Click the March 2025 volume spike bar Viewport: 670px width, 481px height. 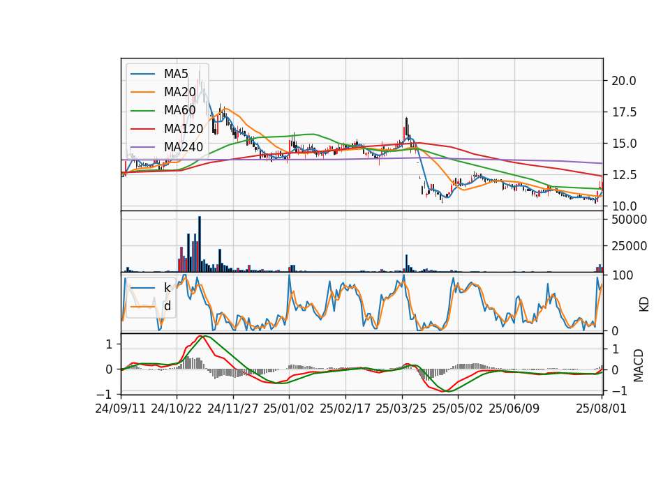pyautogui.click(x=406, y=264)
